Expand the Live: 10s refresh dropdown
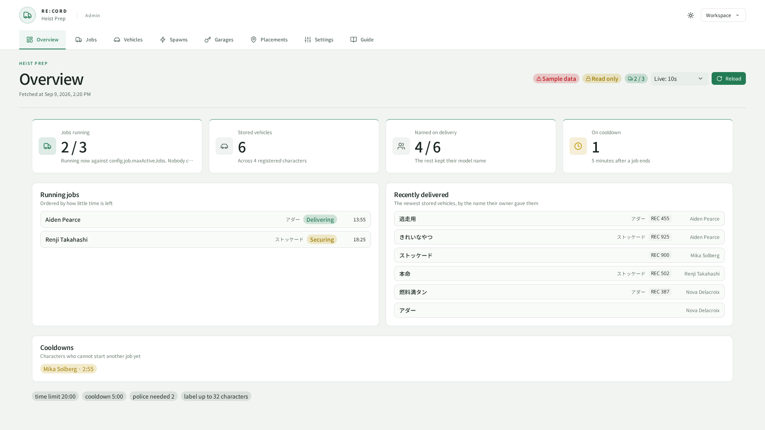Image resolution: width=765 pixels, height=430 pixels. click(x=679, y=78)
